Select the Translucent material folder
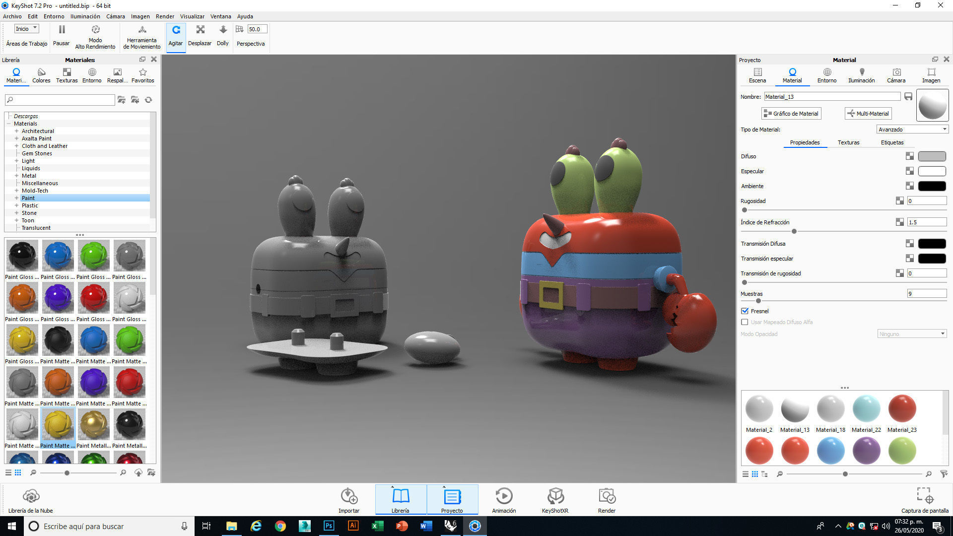The image size is (953, 536). pos(36,228)
